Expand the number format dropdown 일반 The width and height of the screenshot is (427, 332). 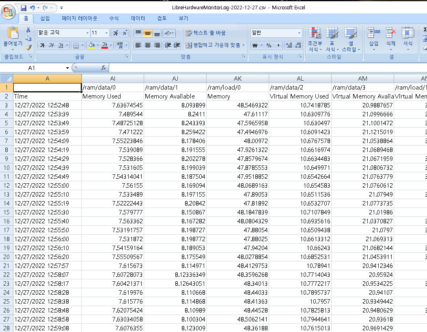click(x=299, y=33)
